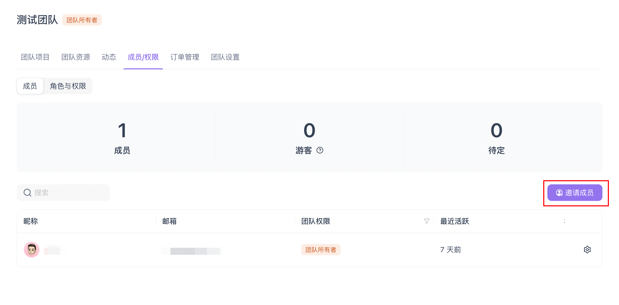Image resolution: width=619 pixels, height=305 pixels.
Task: Open sorting options for the last column
Action: tap(565, 221)
